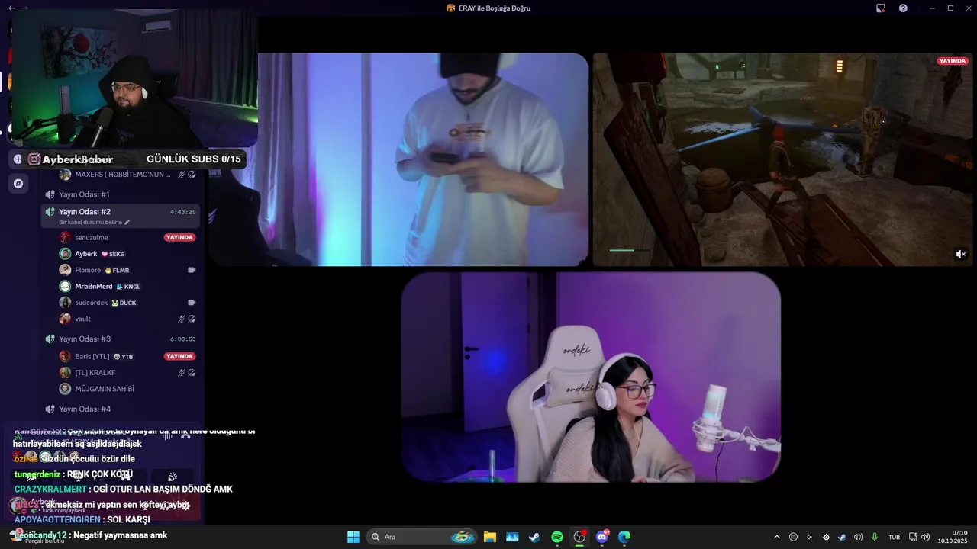Open OBS Studio from the taskbar
The width and height of the screenshot is (977, 549).
click(580, 537)
